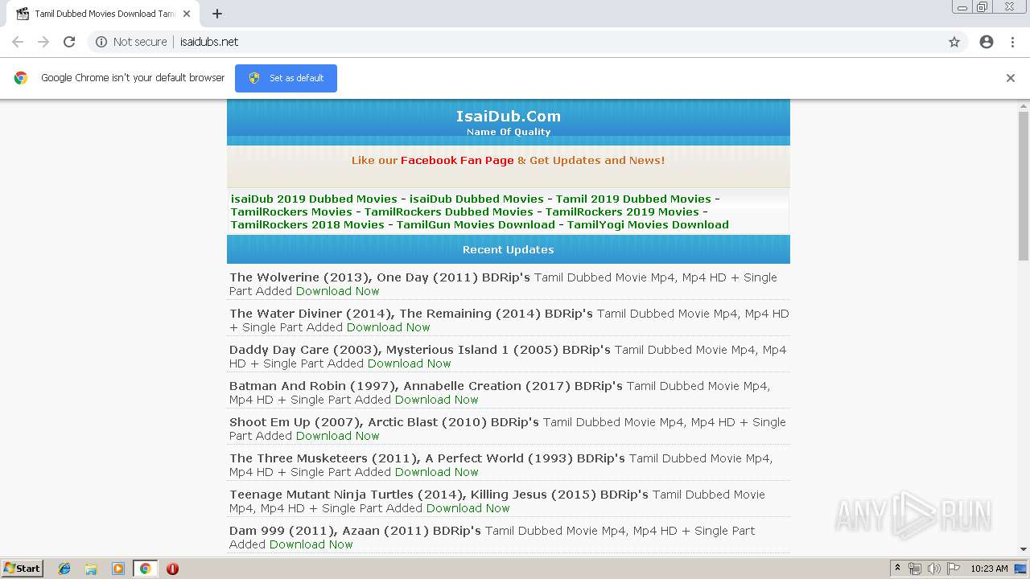Open isaiDub Dubbed Movies link

[476, 199]
